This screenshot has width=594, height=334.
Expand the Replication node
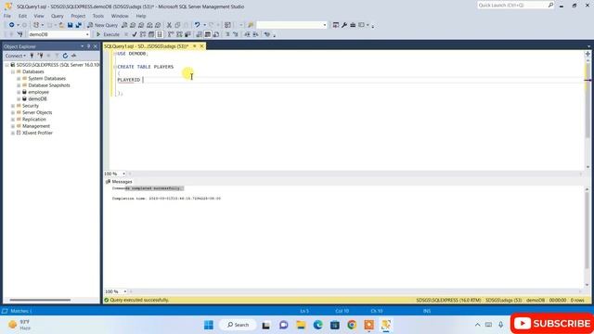click(13, 120)
